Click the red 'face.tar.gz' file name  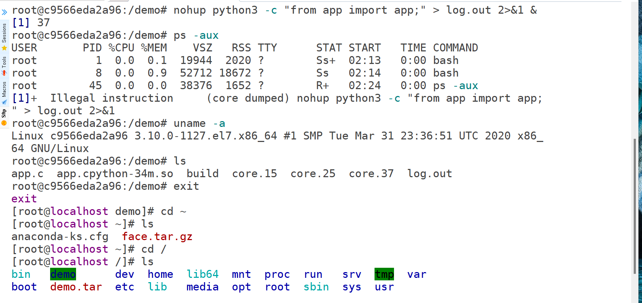pyautogui.click(x=157, y=237)
